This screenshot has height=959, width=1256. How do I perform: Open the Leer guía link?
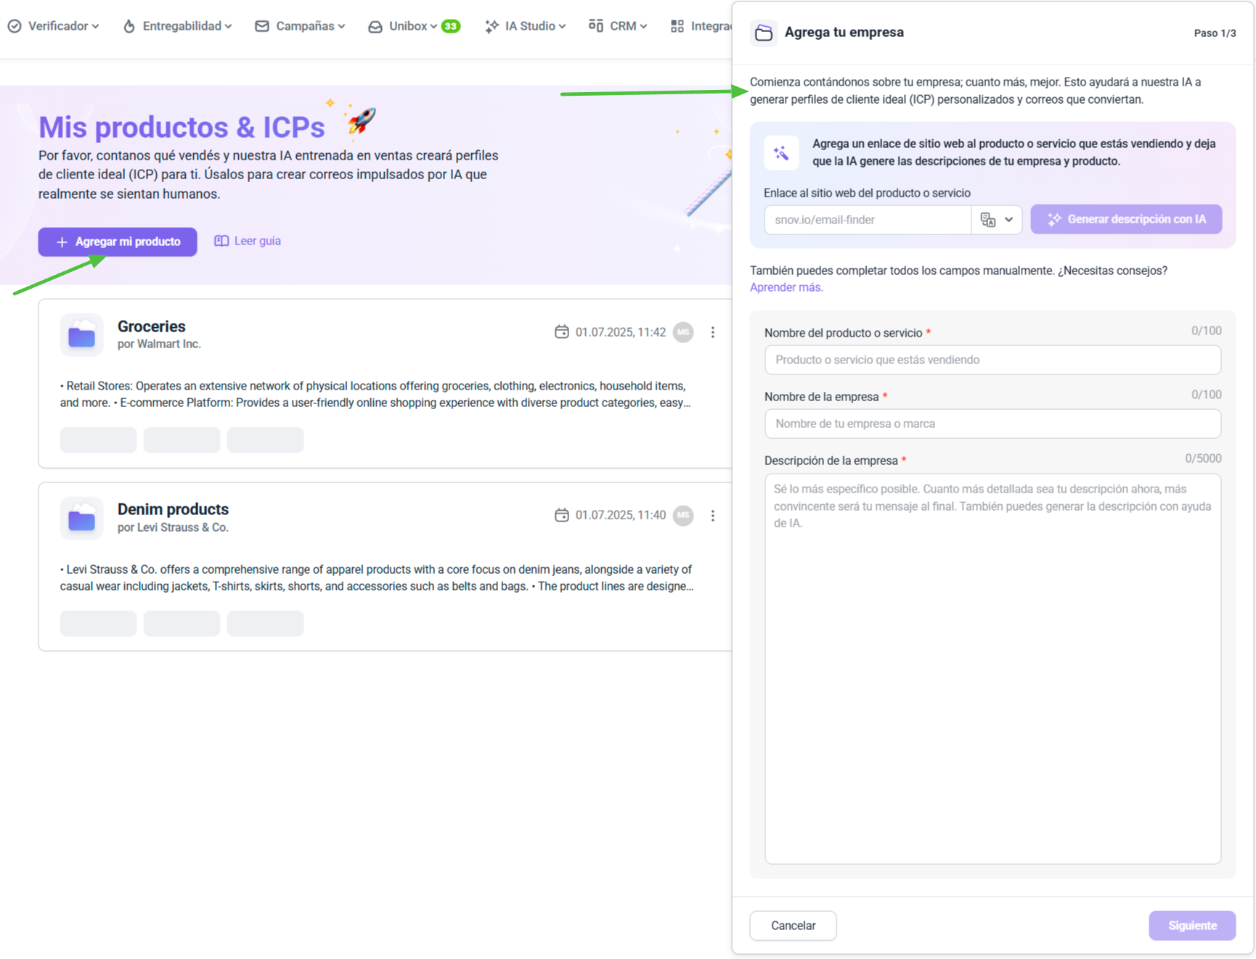point(248,241)
